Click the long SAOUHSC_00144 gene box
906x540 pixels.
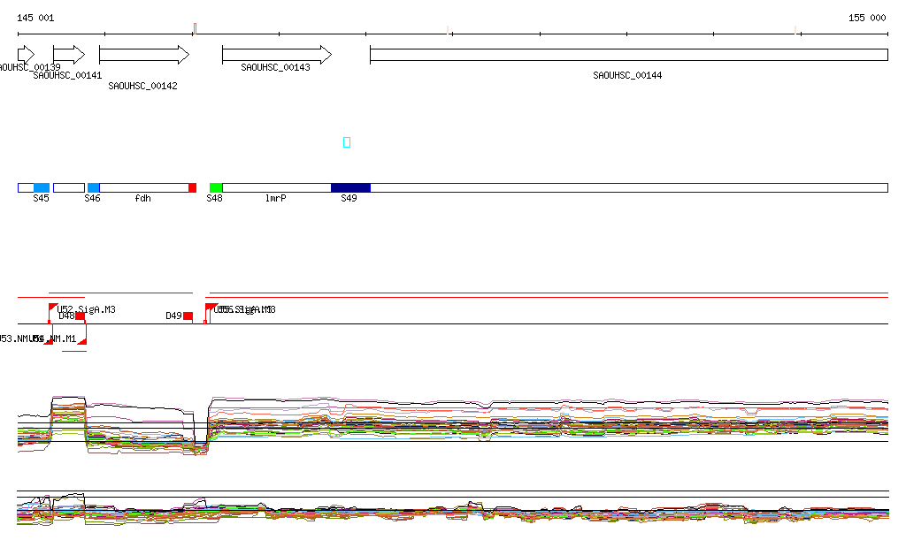628,55
